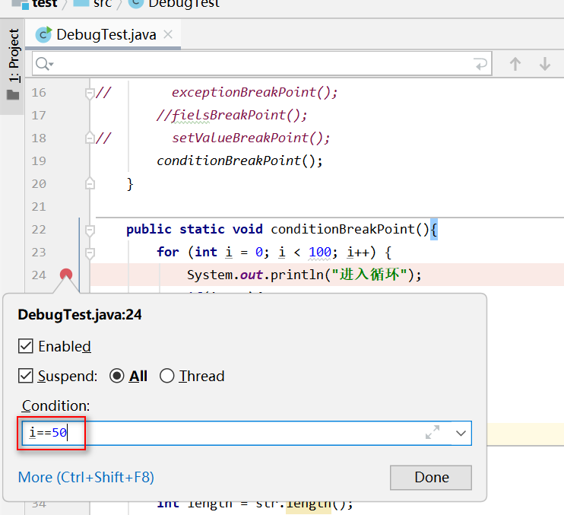Click the Condition input field
This screenshot has width=564, height=515.
[x=247, y=433]
